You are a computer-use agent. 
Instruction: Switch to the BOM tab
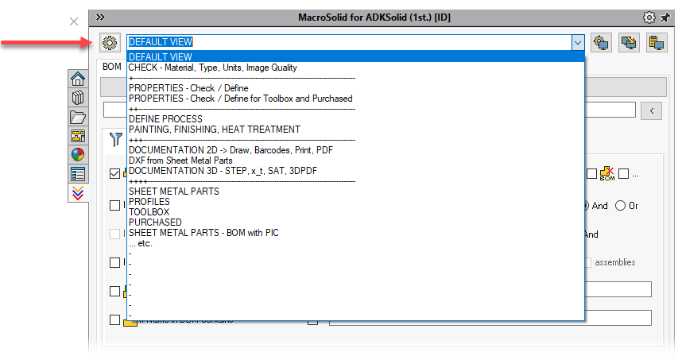112,67
